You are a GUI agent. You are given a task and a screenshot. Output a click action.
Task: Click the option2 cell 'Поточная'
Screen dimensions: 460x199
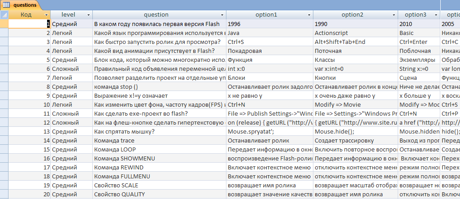(x=356, y=51)
